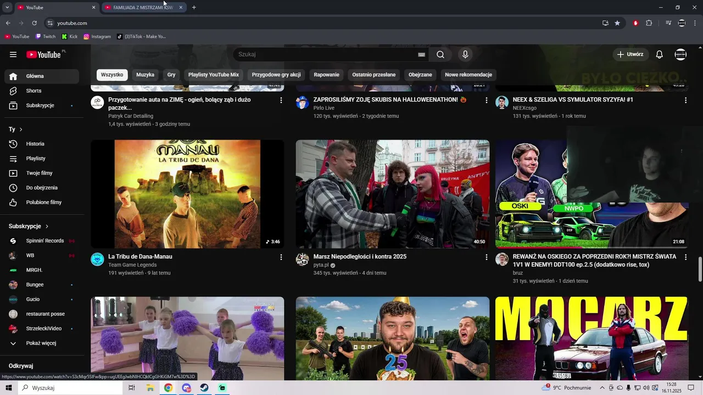Click the Utwórz create button
The image size is (703, 395).
tap(630, 54)
